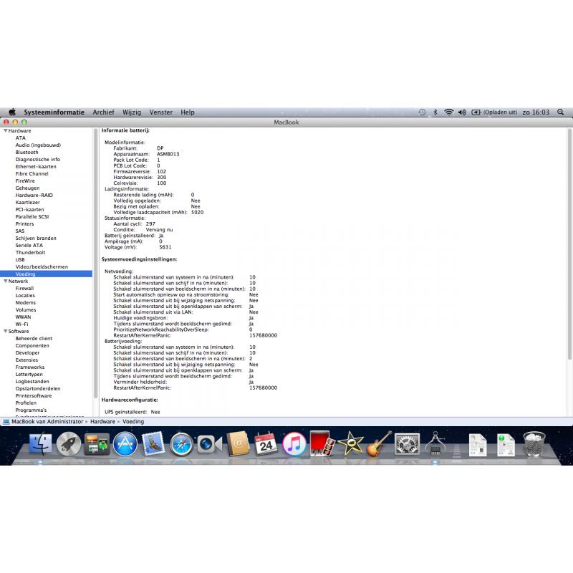Open System Preferences gear icon
Screen dimensions: 573x573
[407, 444]
